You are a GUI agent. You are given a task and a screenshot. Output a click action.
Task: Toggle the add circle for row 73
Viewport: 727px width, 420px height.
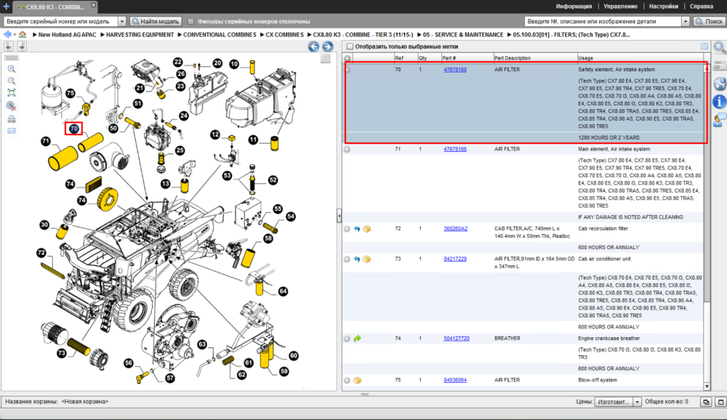347,259
